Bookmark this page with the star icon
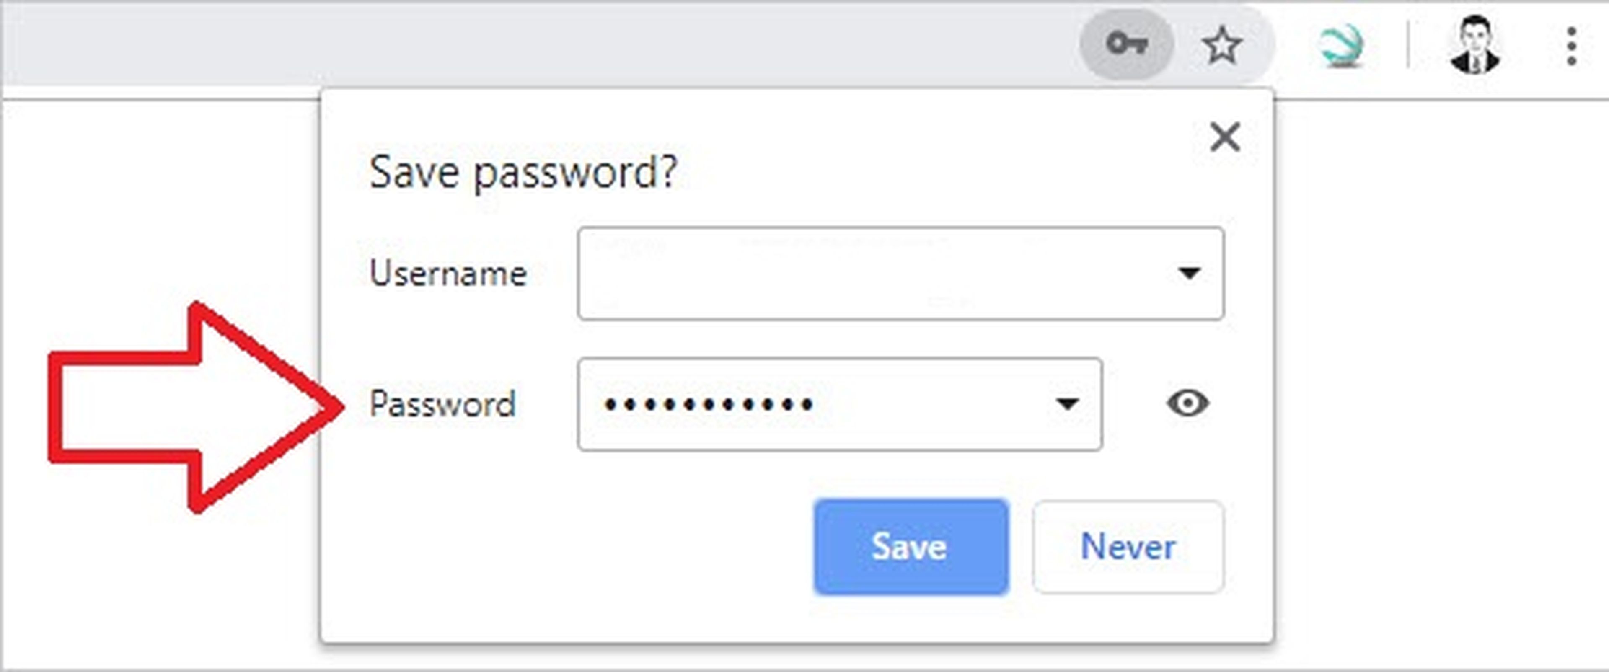The image size is (1609, 672). 1222,46
